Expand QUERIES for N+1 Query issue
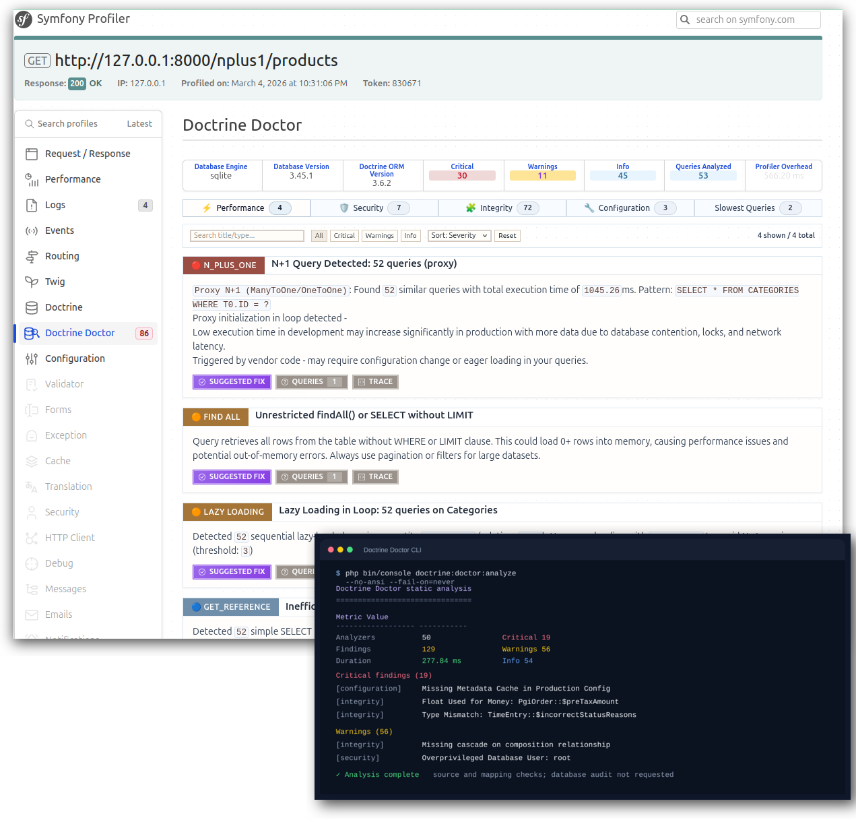Image resolution: width=856 pixels, height=822 pixels. pyautogui.click(x=312, y=382)
